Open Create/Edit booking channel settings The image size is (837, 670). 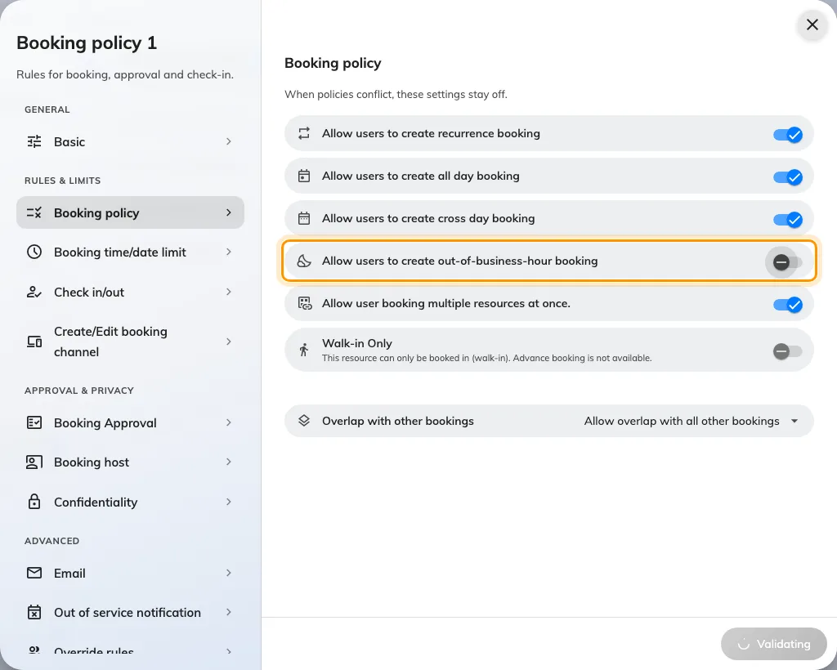click(130, 342)
